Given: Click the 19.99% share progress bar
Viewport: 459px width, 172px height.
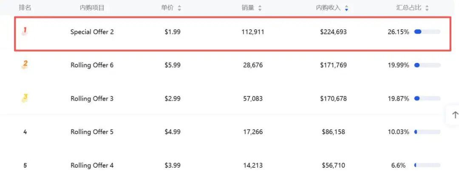Looking at the screenshot, I should pos(427,65).
